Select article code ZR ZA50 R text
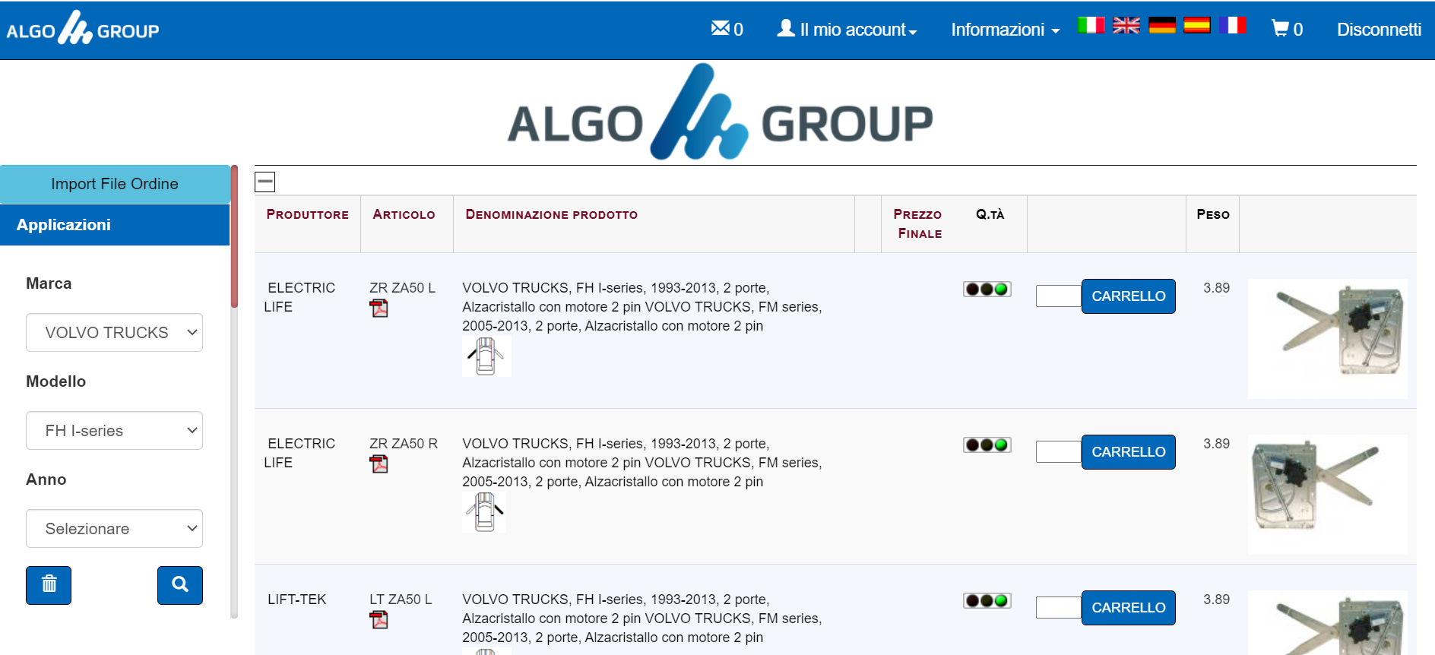Screen dimensions: 1435x655 click(404, 444)
